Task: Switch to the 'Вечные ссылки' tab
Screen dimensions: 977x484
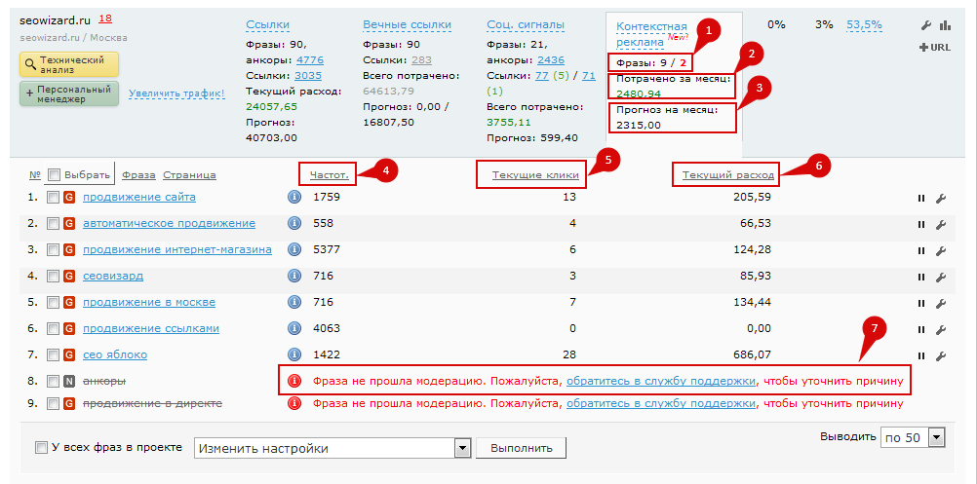Action: [407, 25]
